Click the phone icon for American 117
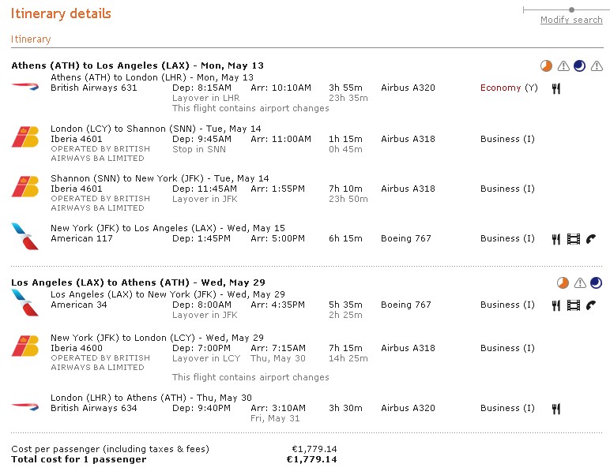610x475 pixels. 590,238
